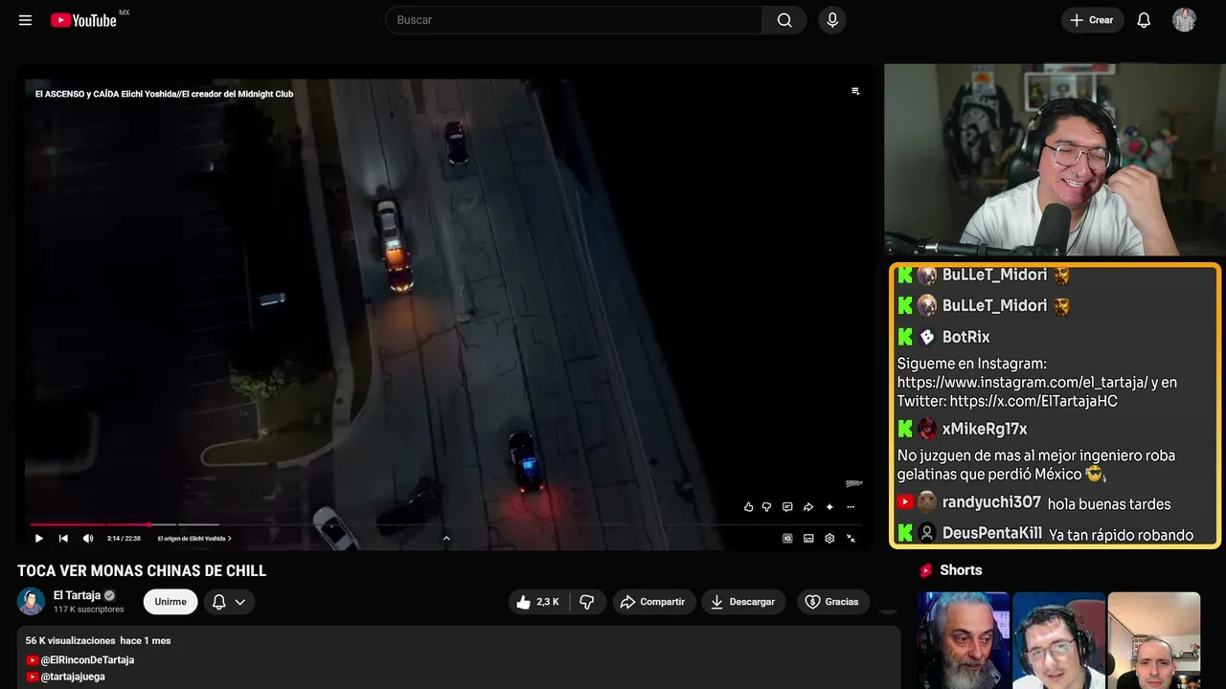Open the playlist queue icon atop the player
The height and width of the screenshot is (689, 1226).
[x=855, y=92]
